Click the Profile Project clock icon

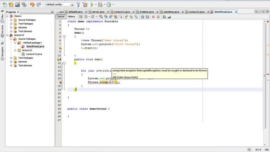point(109,5)
